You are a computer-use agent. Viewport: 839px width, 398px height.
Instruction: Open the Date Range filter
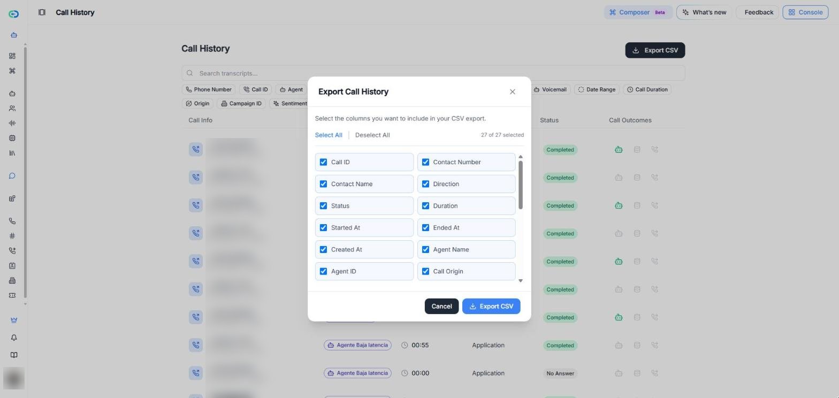coord(596,89)
